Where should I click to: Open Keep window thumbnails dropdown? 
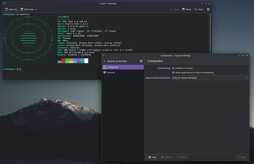pos(210,78)
